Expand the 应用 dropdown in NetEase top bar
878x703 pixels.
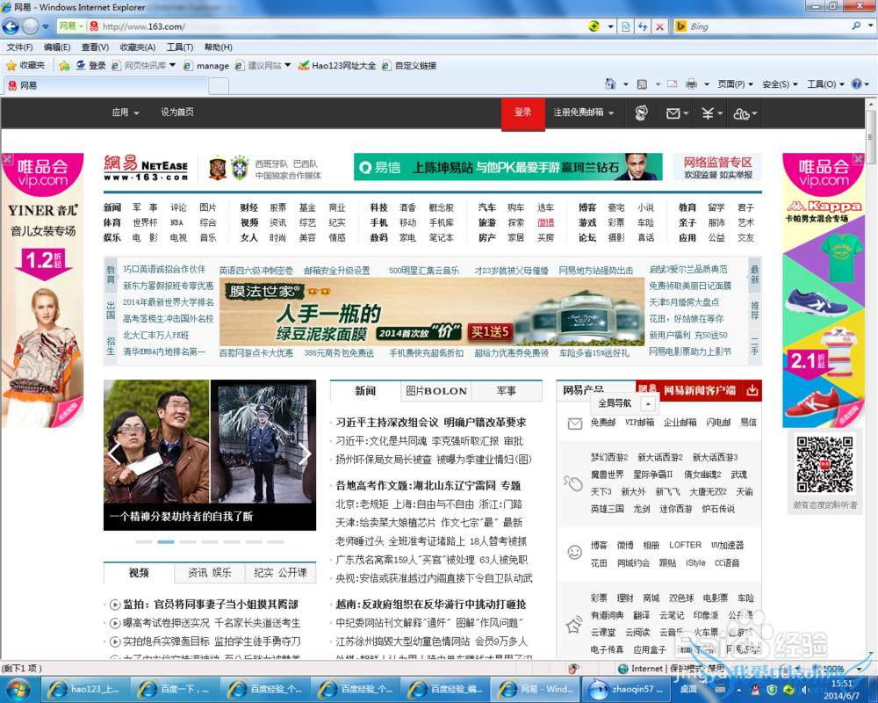pos(126,112)
